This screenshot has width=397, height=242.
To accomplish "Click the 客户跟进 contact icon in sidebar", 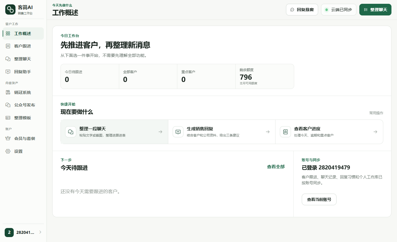I will tap(8, 46).
